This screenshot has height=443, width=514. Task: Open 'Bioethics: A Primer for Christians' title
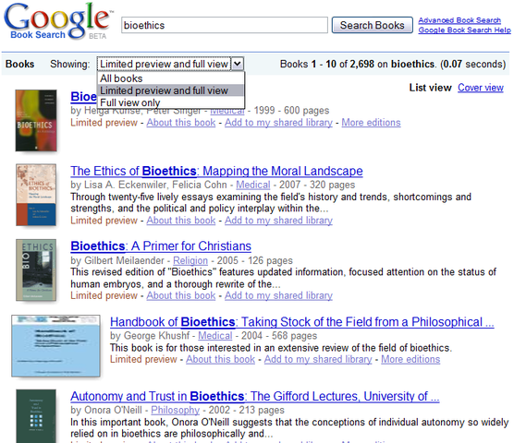click(161, 246)
